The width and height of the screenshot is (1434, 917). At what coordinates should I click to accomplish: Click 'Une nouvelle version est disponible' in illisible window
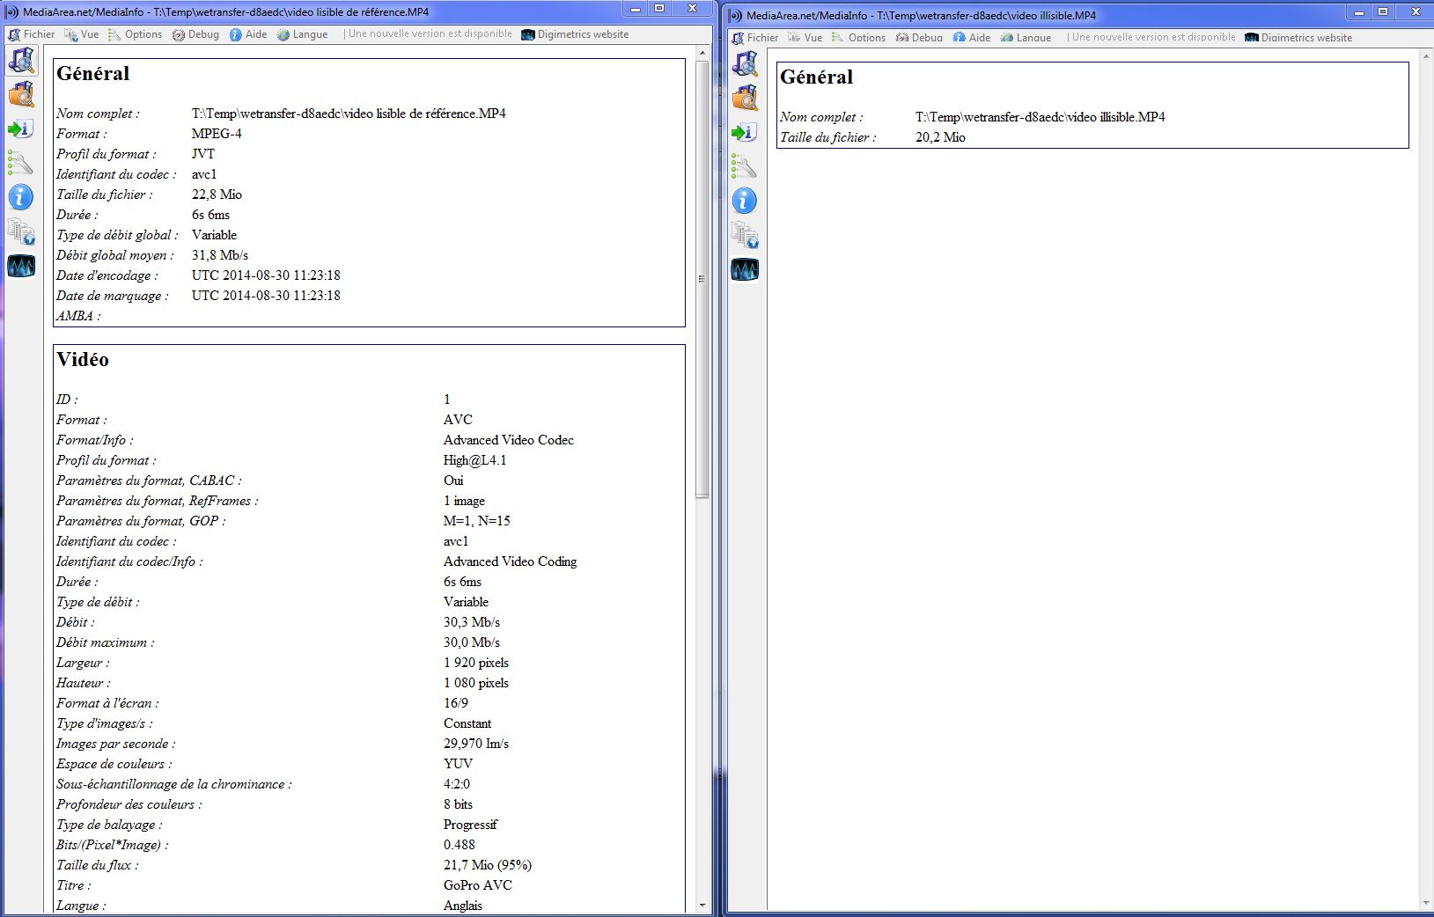1153,37
